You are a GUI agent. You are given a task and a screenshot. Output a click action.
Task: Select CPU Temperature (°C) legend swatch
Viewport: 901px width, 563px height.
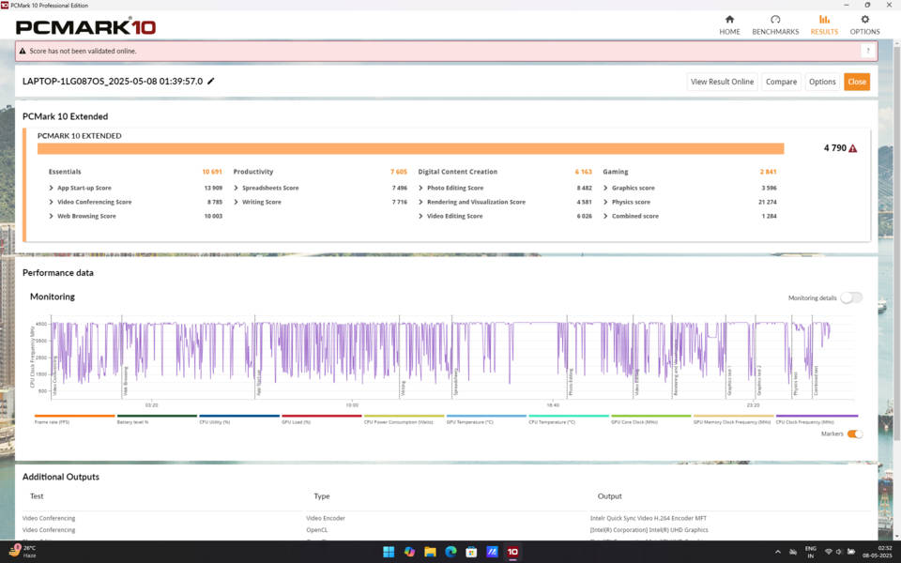coord(569,416)
